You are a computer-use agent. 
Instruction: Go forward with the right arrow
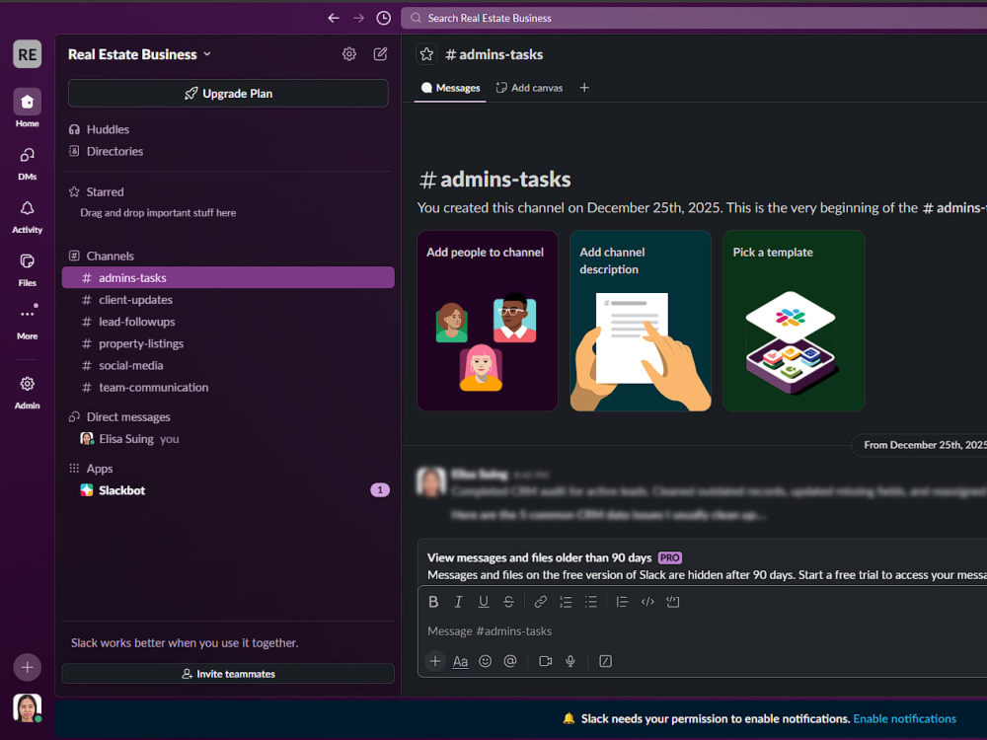[x=358, y=18]
